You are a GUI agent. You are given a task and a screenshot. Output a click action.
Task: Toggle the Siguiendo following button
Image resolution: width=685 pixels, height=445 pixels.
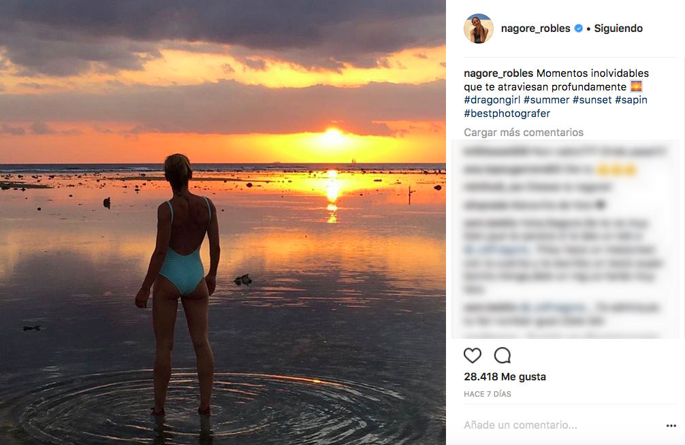(618, 29)
